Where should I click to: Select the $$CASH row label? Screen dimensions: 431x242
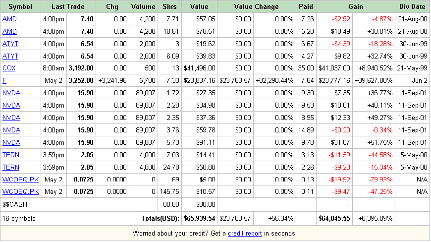pos(15,205)
